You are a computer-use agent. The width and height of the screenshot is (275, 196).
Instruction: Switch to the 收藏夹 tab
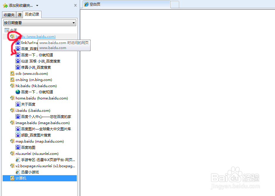(9, 15)
